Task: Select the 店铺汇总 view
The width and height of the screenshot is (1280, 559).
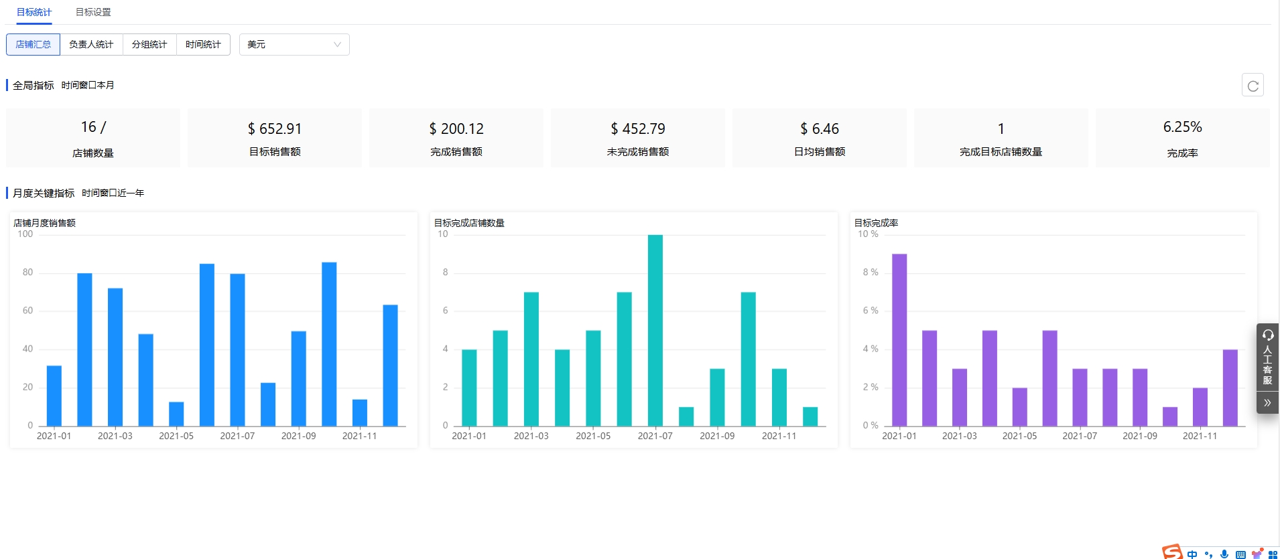Action: tap(33, 44)
